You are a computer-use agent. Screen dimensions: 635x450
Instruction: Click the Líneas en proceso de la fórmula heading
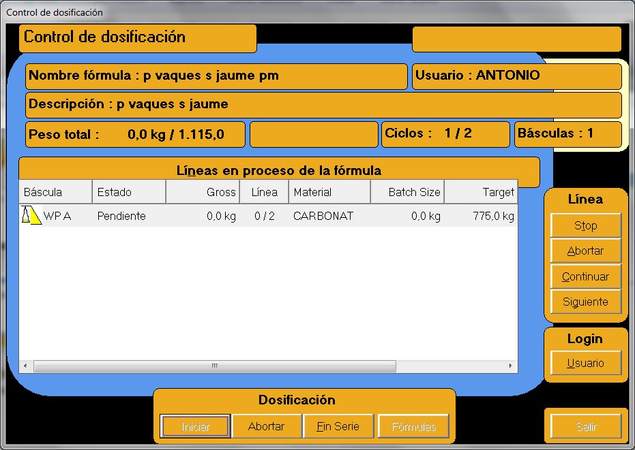278,170
